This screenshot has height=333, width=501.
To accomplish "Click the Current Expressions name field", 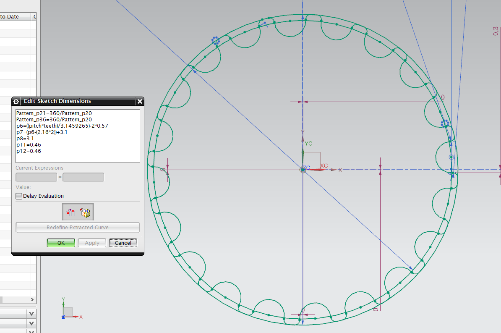I will [x=36, y=177].
